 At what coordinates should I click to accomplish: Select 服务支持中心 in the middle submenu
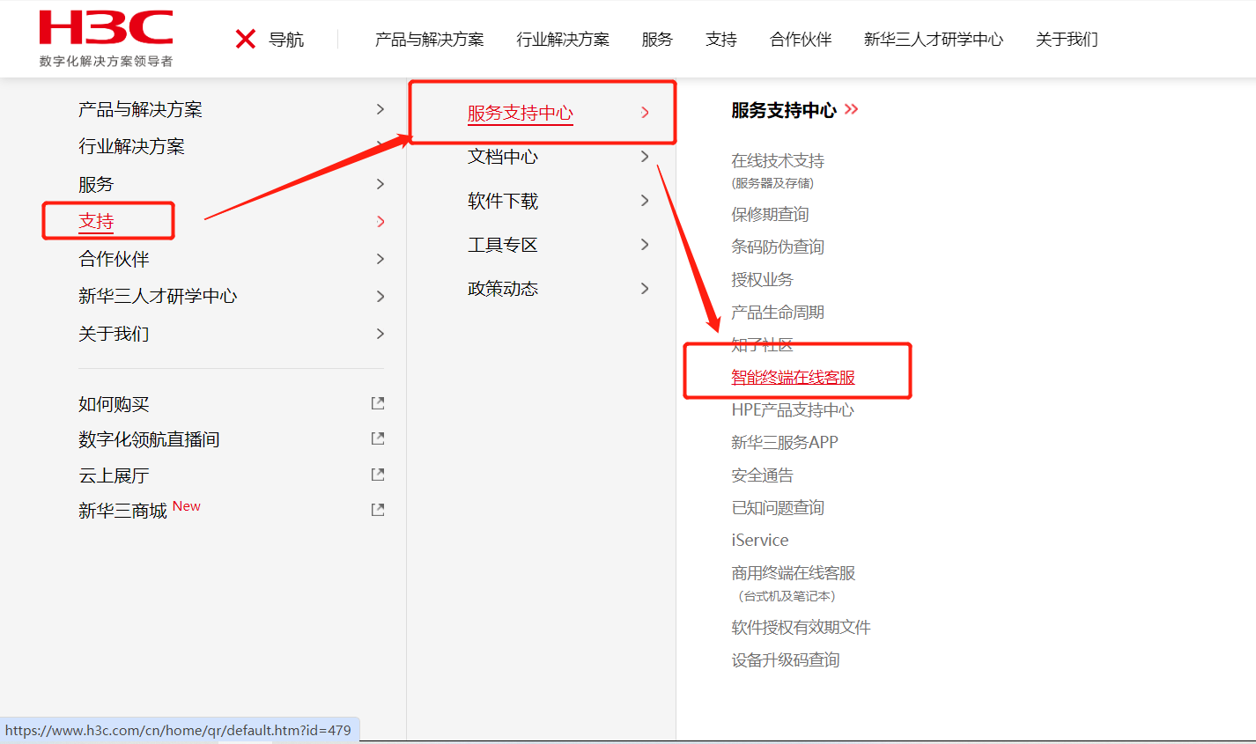(521, 113)
